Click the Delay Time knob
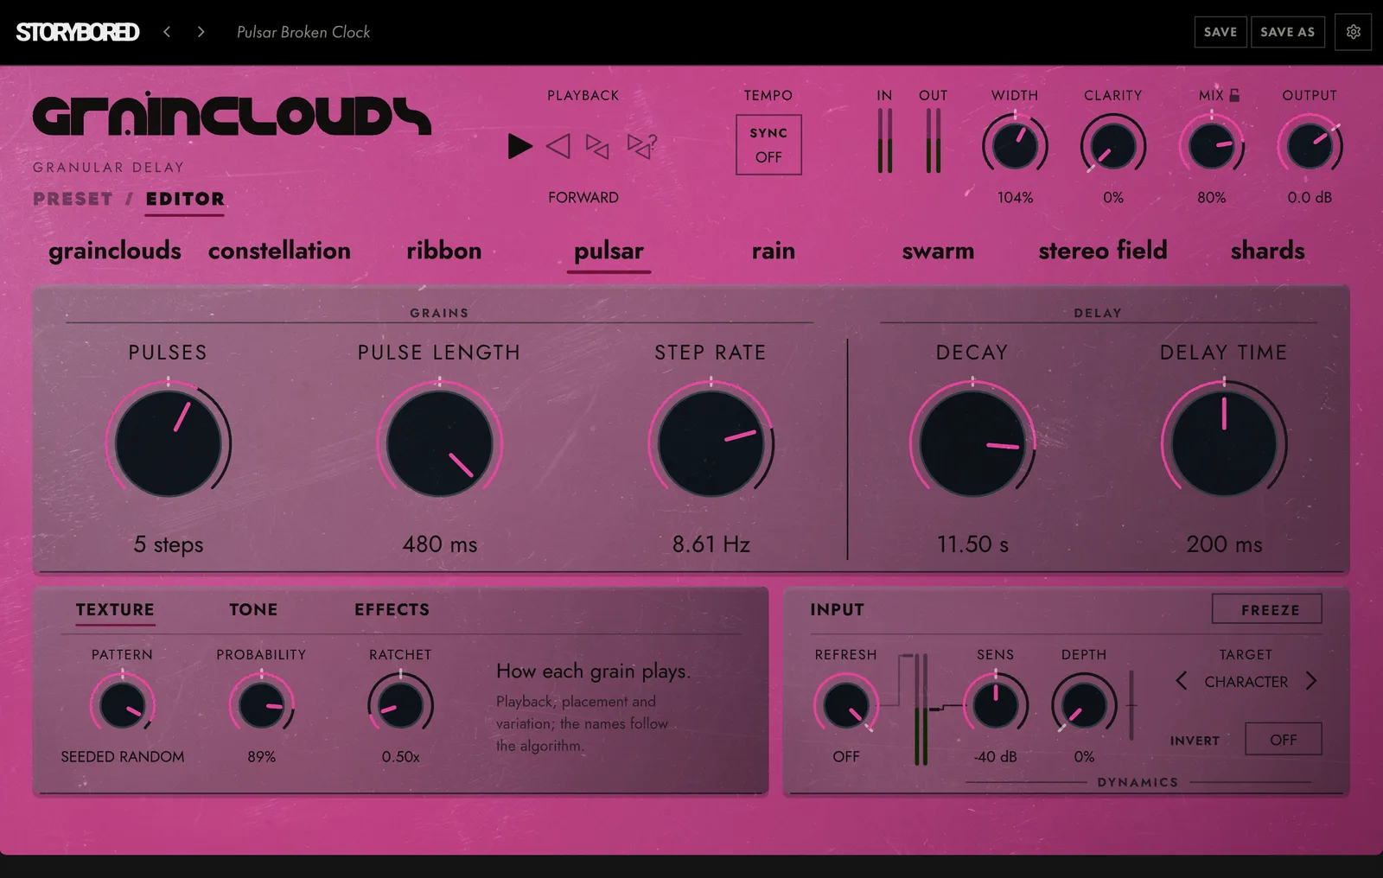 [1224, 443]
